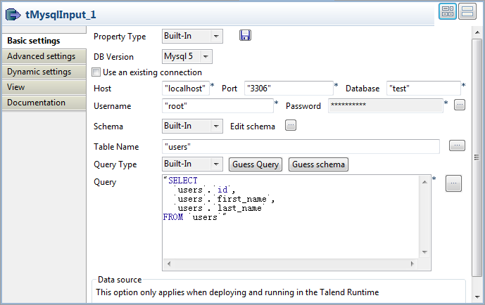The image size is (485, 305).
Task: Click the tMysqlInput_1 component icon
Action: tap(12, 12)
